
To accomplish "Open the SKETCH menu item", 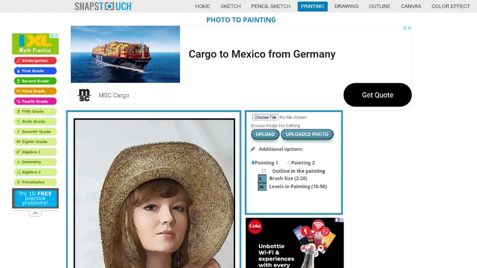I will (x=231, y=6).
